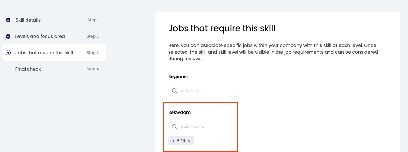Remove the Jr. BDR tag with its x icon
The image size is (408, 152).
click(x=189, y=141)
